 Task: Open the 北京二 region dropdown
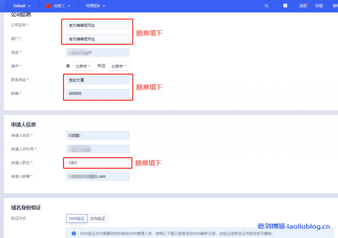[62, 6]
